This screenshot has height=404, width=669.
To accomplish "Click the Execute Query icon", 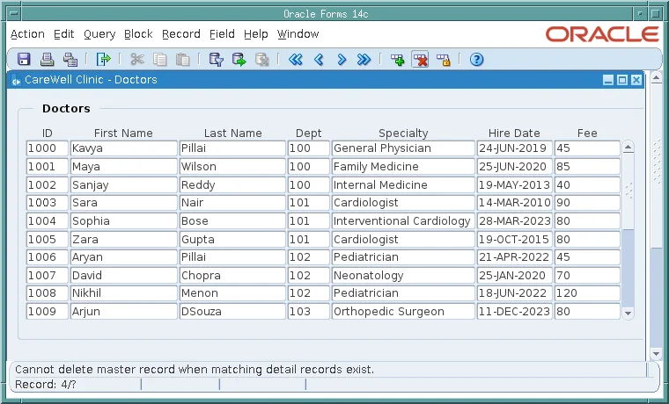I will (239, 59).
